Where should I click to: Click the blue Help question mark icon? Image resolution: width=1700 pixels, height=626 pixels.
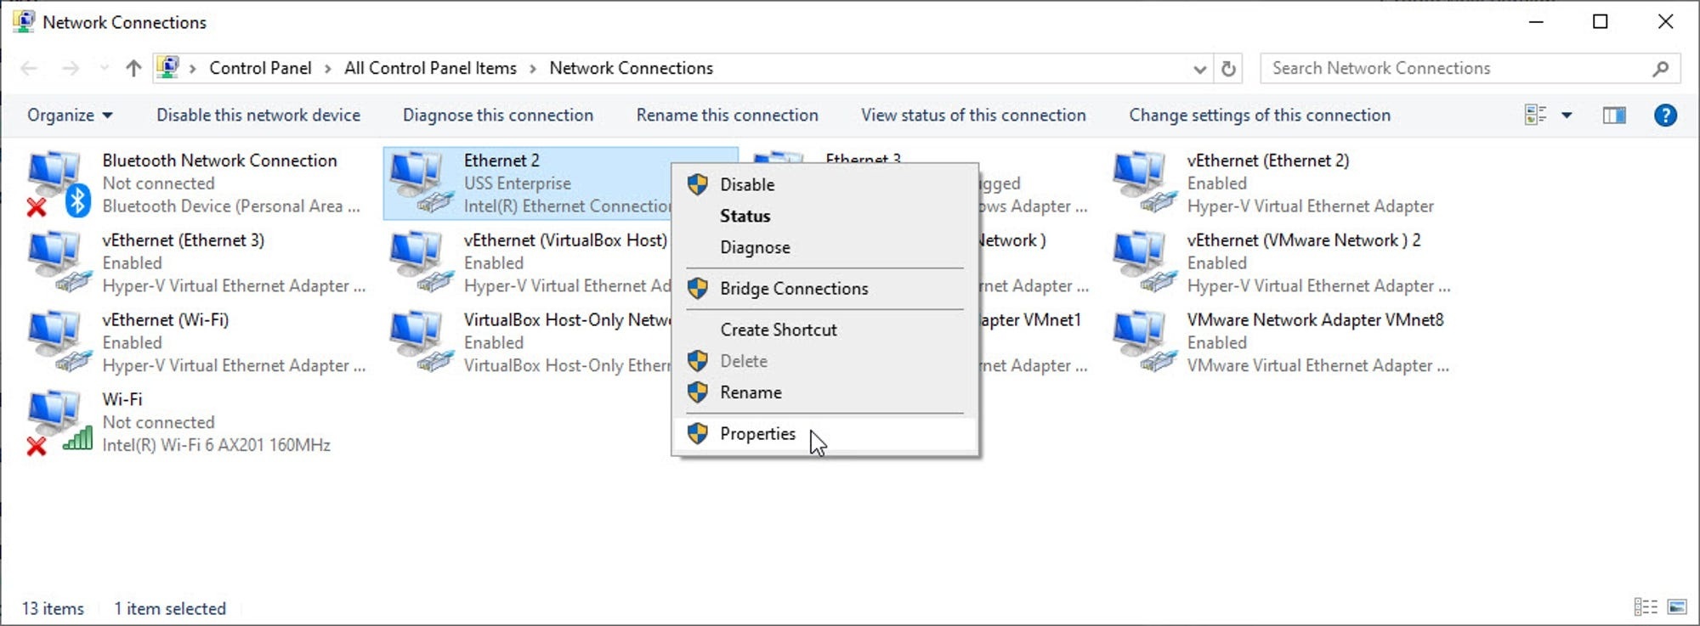click(x=1664, y=116)
